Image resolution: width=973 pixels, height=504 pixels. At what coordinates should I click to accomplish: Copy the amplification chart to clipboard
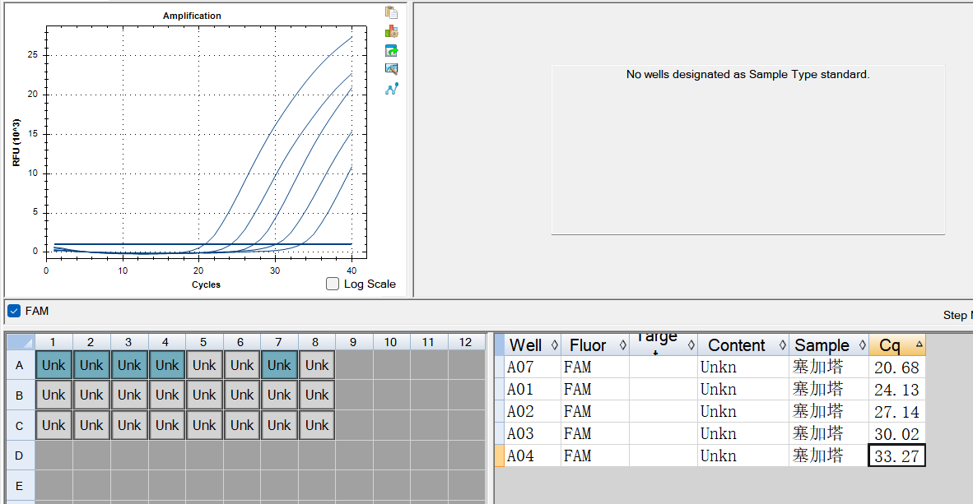(391, 12)
